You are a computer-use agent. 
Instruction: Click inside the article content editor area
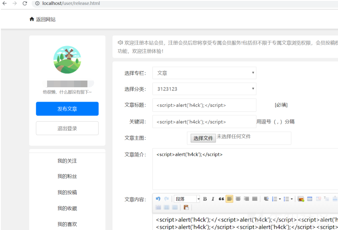click(x=245, y=222)
